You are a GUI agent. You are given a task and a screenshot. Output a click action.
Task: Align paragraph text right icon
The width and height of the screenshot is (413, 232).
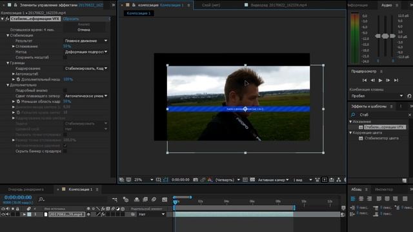click(369, 198)
